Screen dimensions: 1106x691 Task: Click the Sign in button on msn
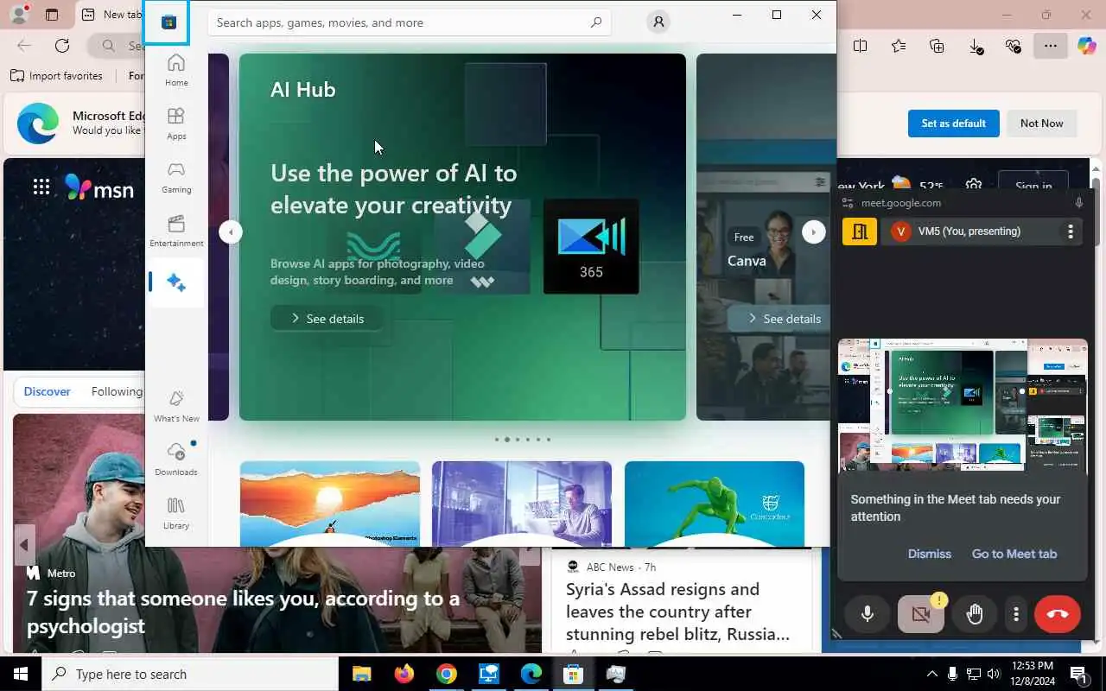1033,186
